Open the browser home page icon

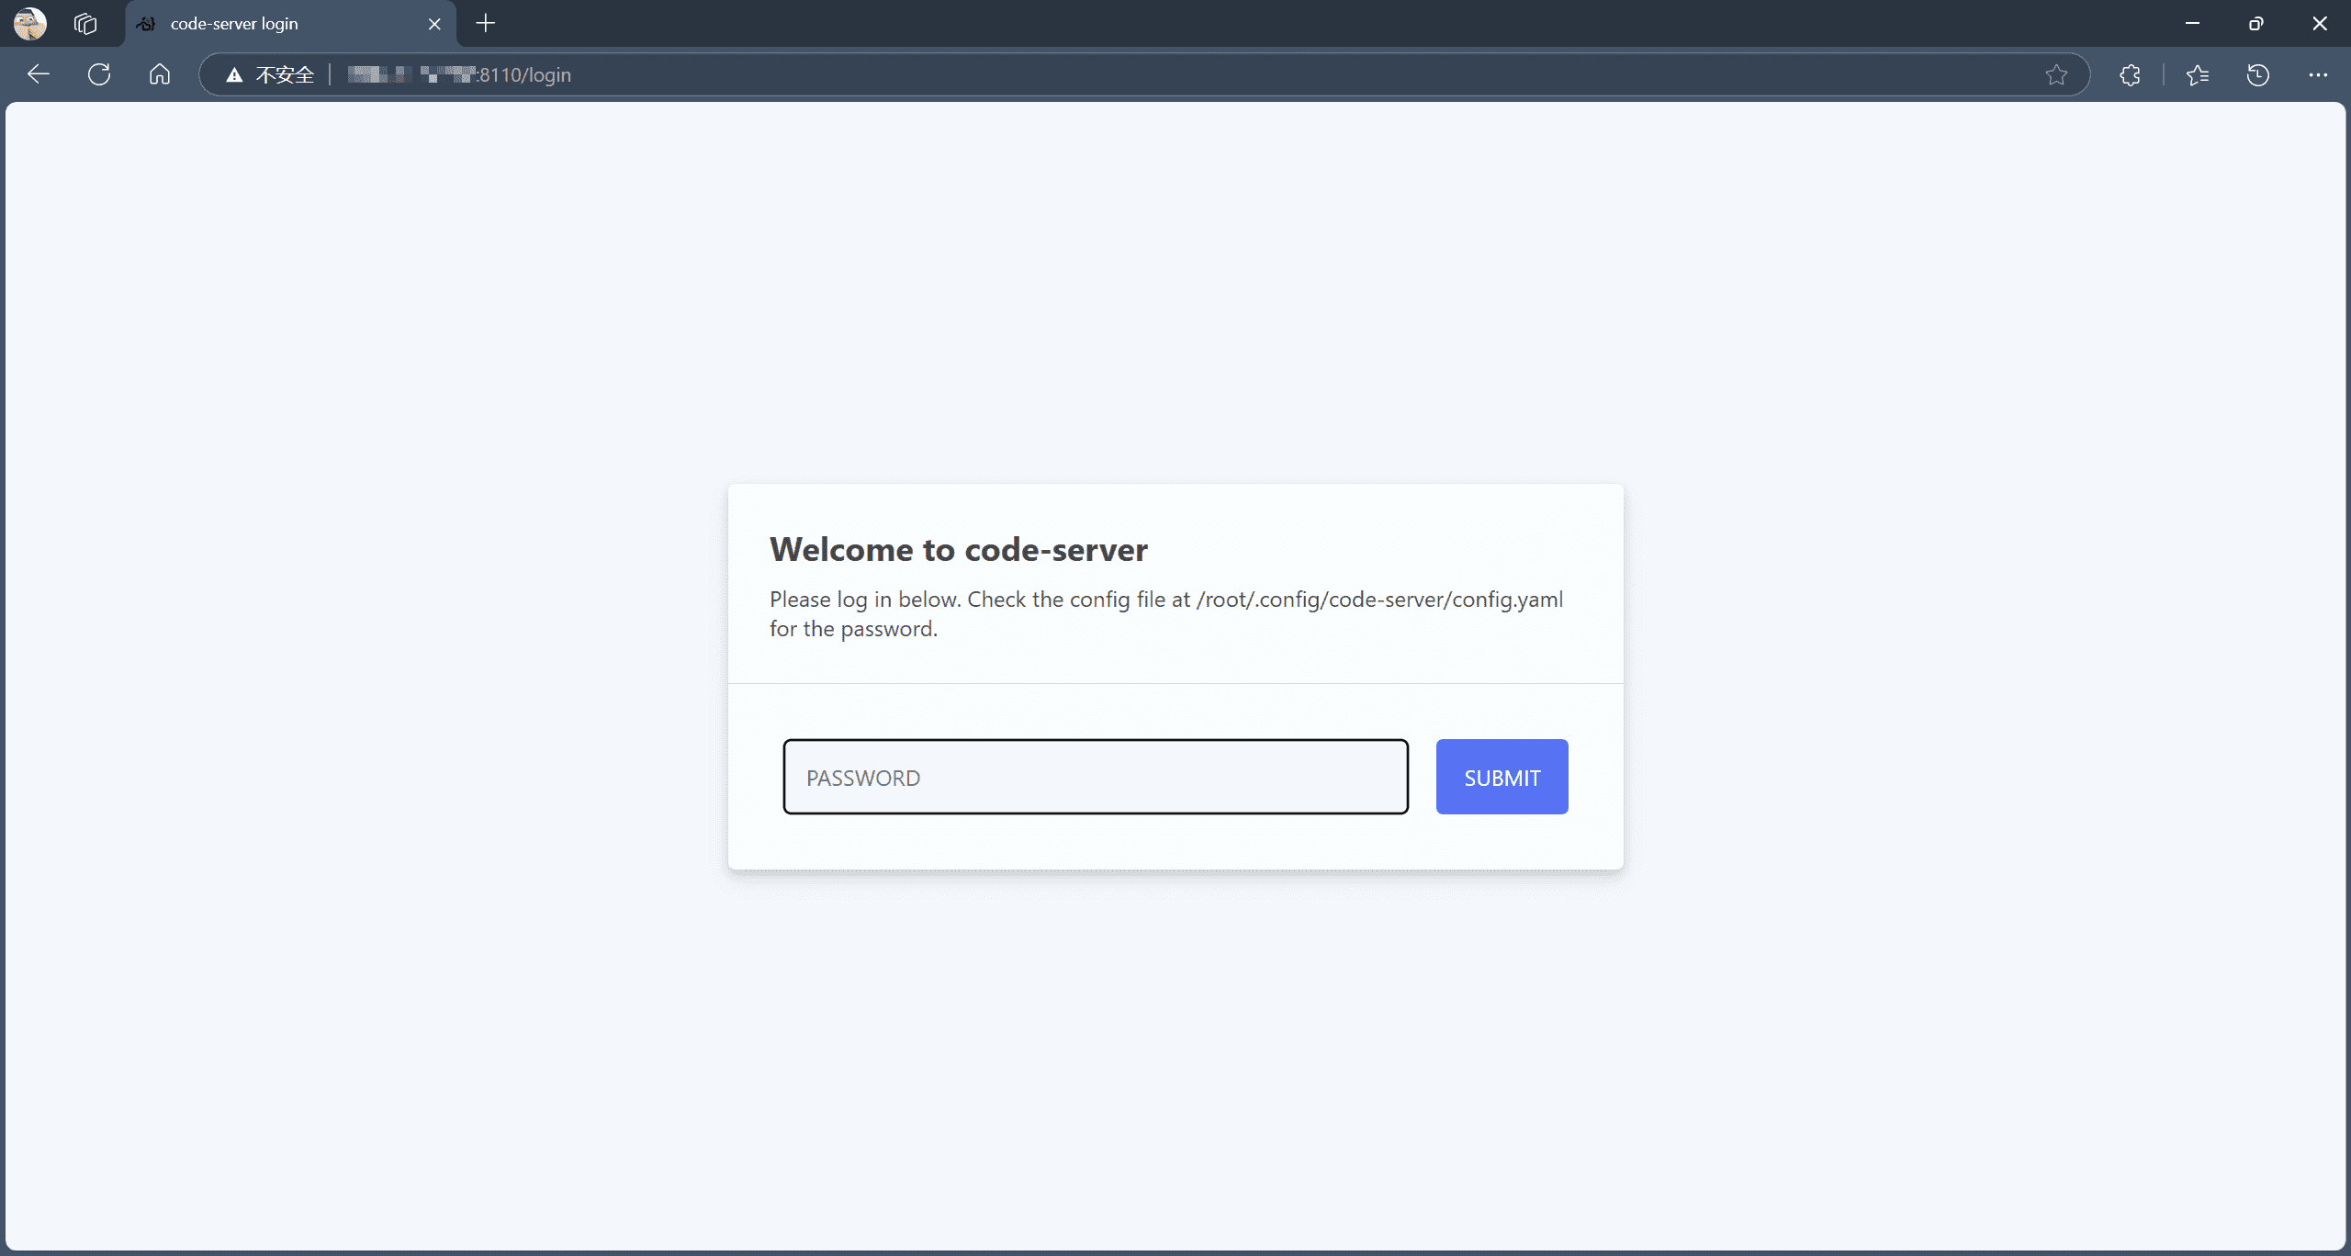[x=160, y=74]
